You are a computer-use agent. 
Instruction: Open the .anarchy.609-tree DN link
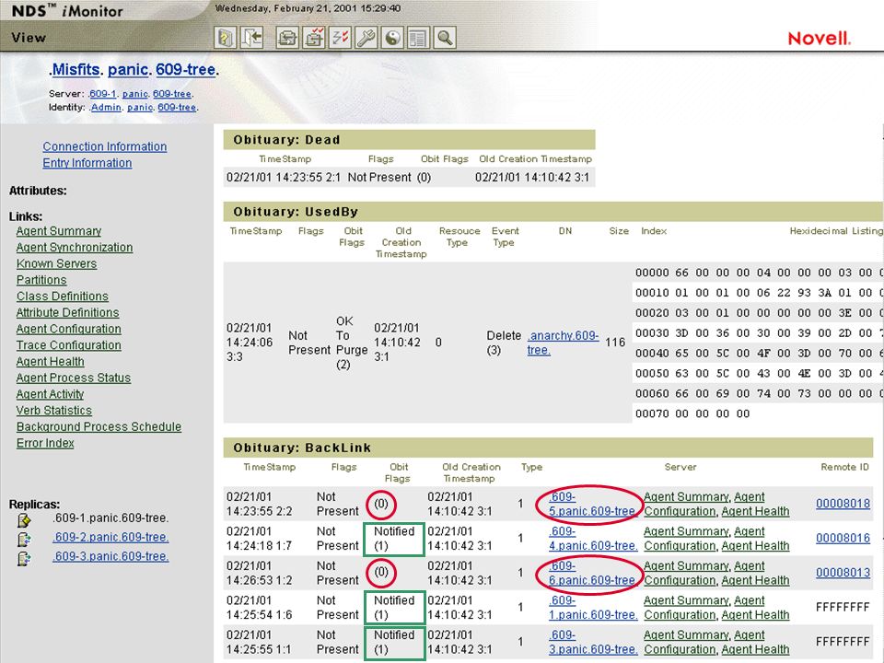click(563, 343)
